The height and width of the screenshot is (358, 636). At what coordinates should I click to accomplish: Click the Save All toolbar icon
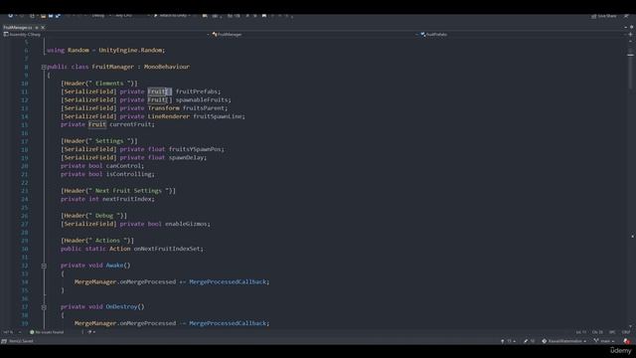tap(58, 16)
